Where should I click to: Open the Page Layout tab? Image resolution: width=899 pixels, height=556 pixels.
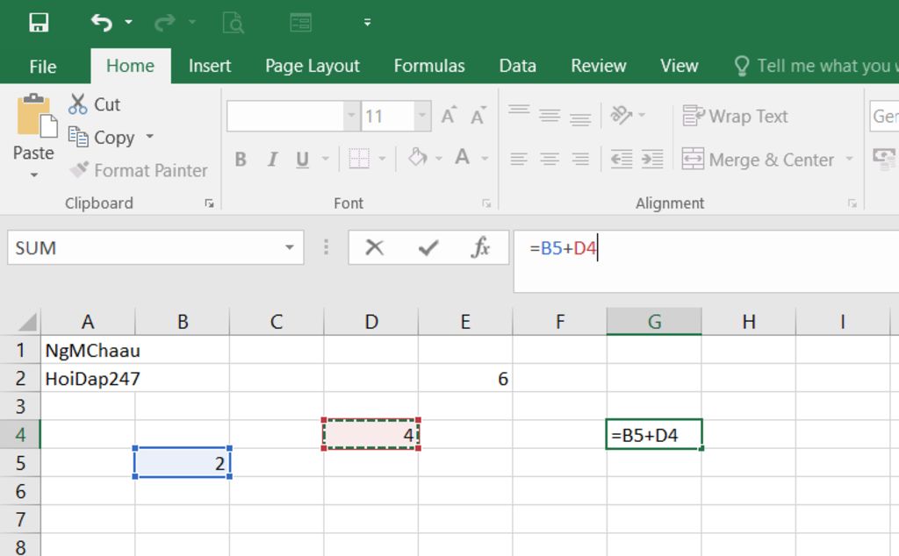click(313, 66)
